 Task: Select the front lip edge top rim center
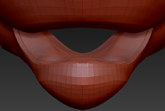pyautogui.click(x=82, y=63)
